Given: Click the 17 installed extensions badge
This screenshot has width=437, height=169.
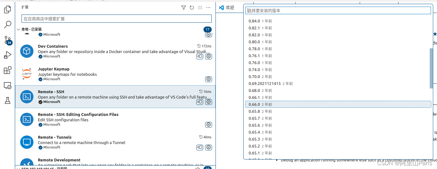Looking at the screenshot, I should (208, 29).
